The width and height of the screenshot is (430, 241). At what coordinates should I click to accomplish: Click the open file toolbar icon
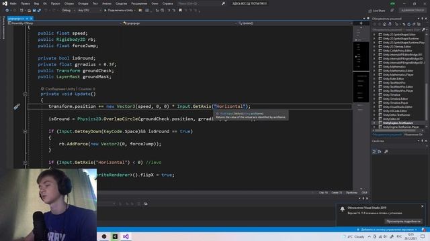(x=29, y=11)
